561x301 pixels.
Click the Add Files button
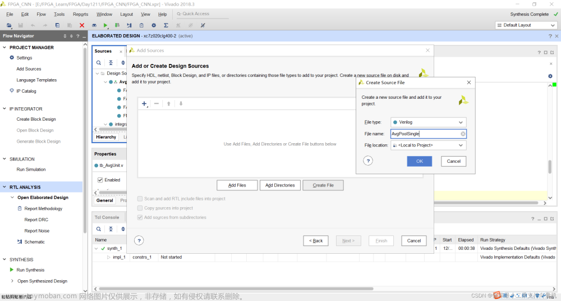click(x=237, y=185)
